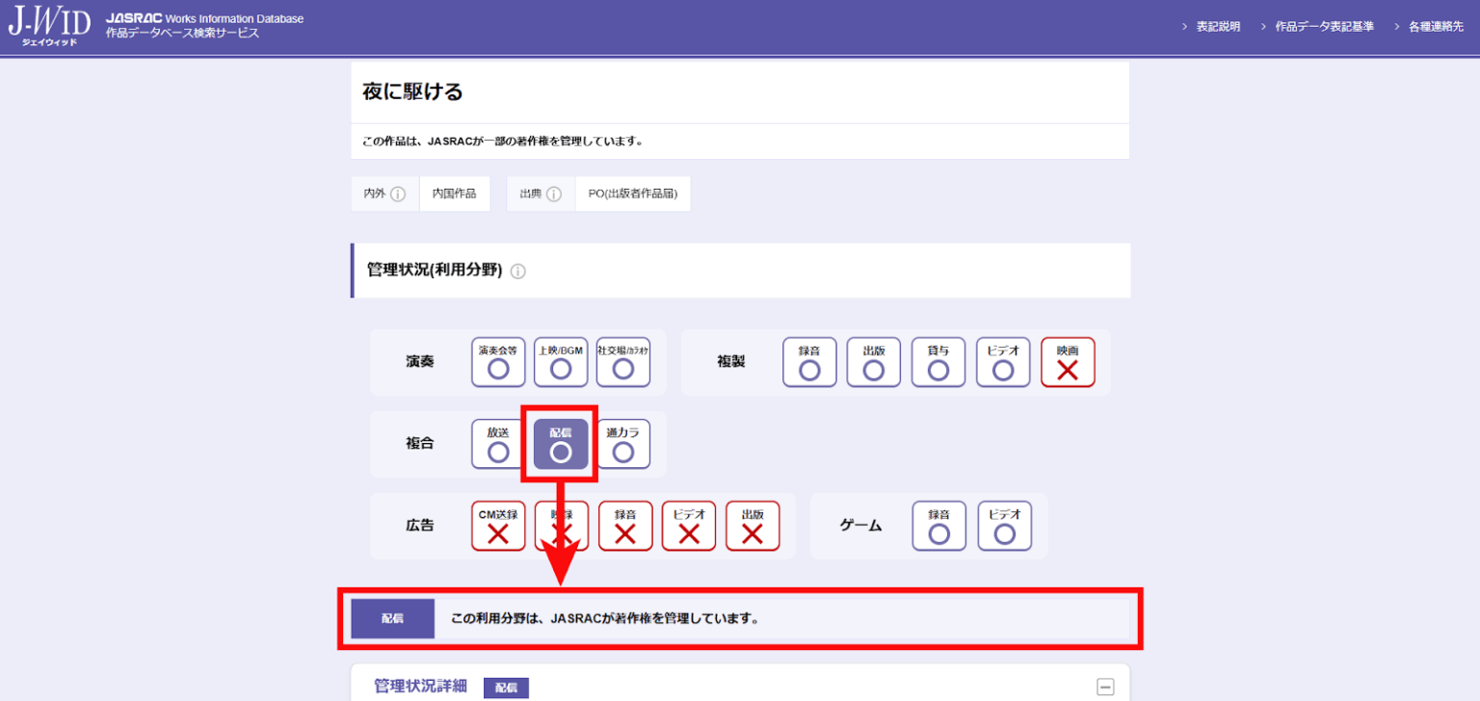Select the 映画 icon marked with X

click(x=1068, y=361)
